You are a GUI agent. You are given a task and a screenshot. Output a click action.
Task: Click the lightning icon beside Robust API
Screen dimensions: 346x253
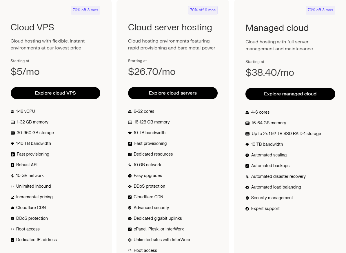click(12, 165)
